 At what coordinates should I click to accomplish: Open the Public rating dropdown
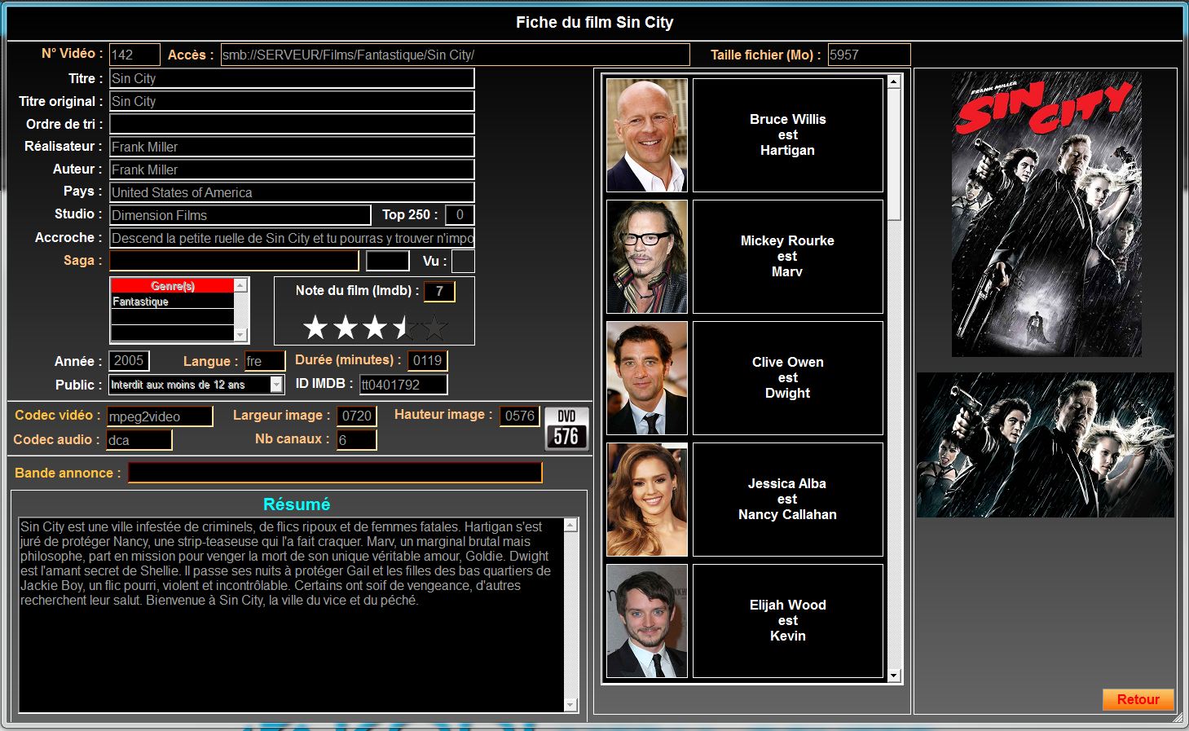276,385
